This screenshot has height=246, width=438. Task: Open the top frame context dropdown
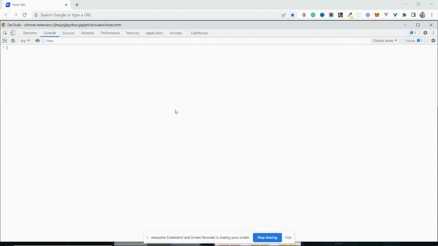click(x=25, y=41)
